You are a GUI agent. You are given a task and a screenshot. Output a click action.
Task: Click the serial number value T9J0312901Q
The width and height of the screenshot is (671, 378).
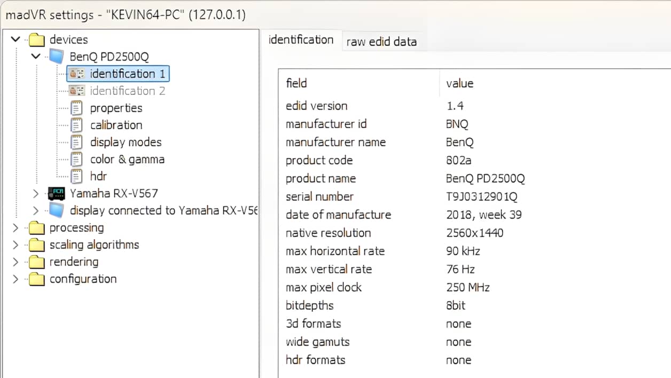pos(481,196)
